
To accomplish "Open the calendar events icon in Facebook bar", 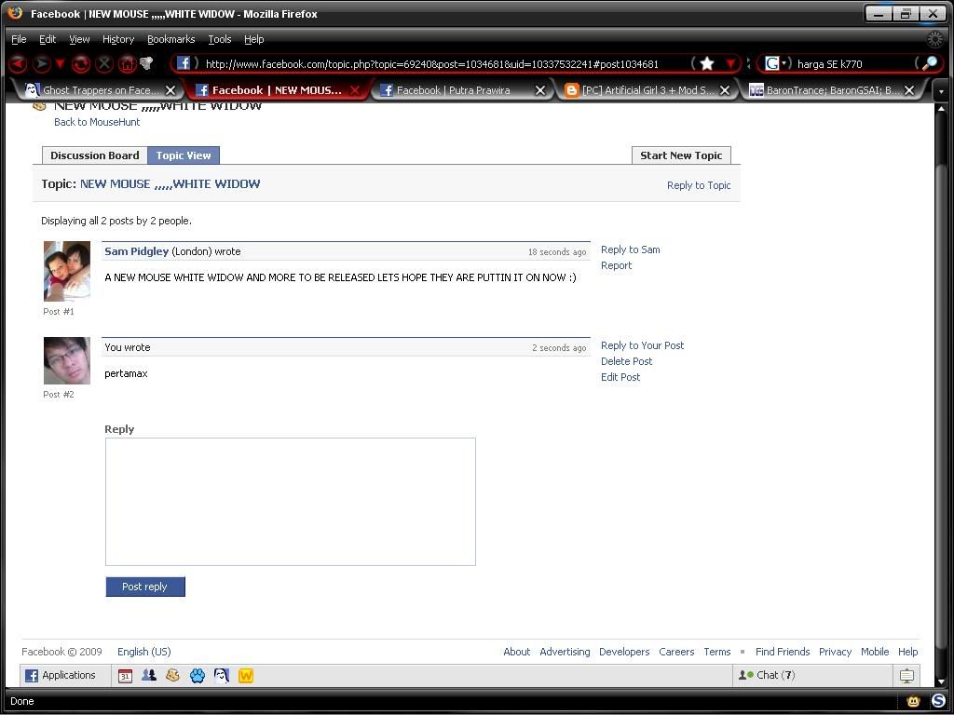I will point(125,676).
